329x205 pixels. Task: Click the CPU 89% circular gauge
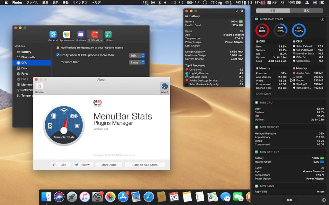coord(262,30)
